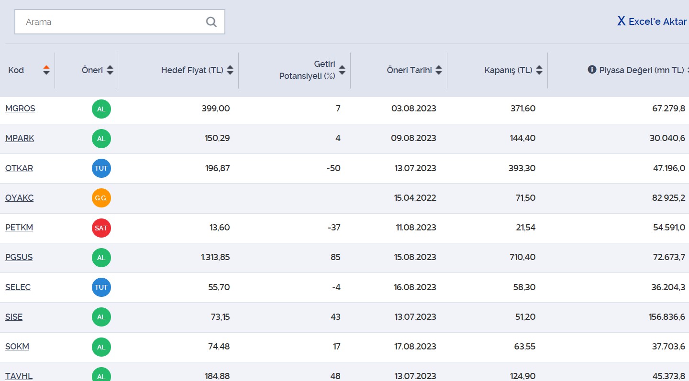The height and width of the screenshot is (381, 689).
Task: Click the SAT badge for PETKM
Action: 101,228
